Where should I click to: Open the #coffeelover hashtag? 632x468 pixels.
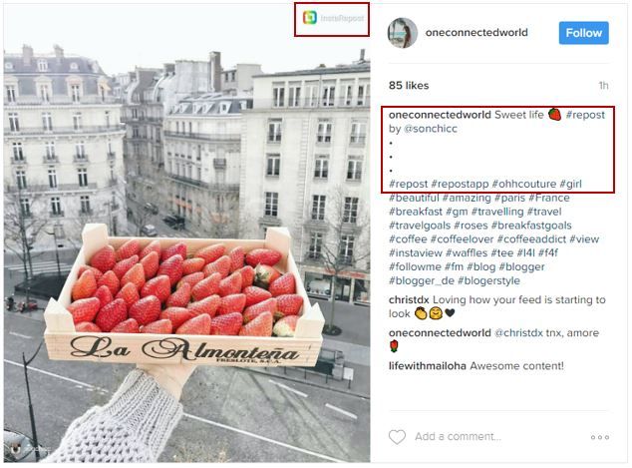(462, 239)
